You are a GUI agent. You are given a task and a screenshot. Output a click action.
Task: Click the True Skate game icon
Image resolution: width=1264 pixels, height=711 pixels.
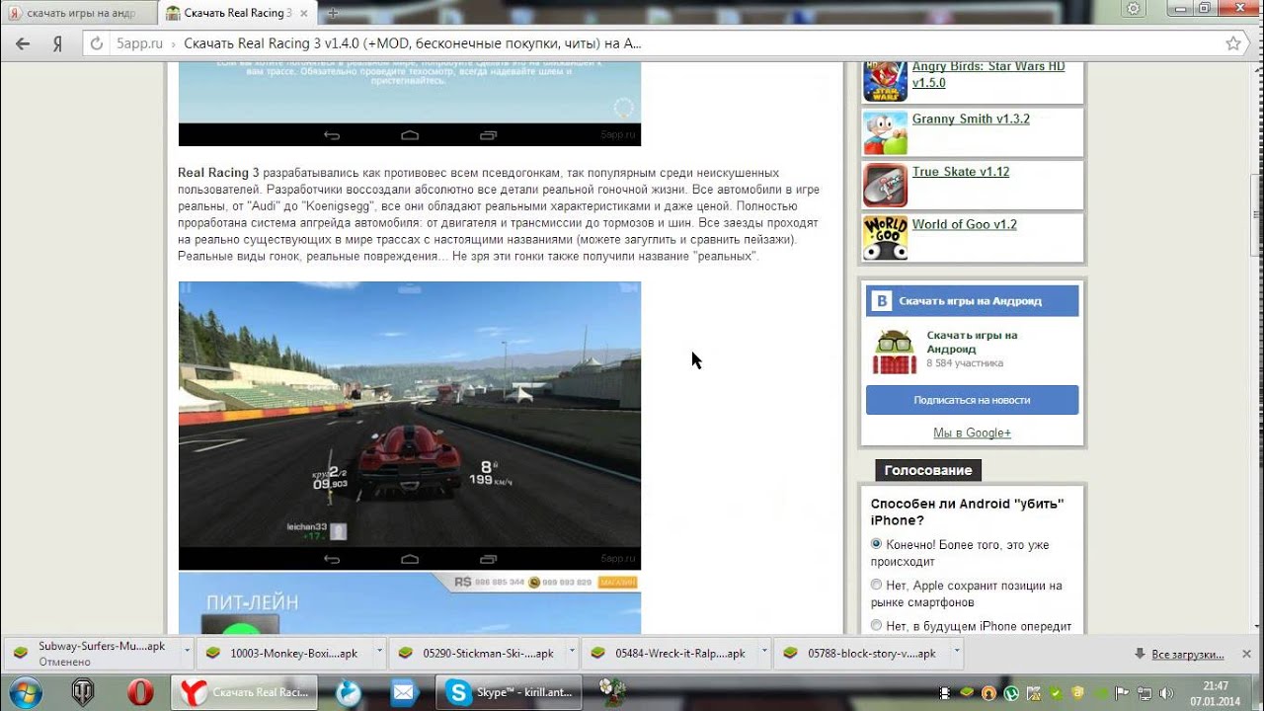(x=885, y=185)
